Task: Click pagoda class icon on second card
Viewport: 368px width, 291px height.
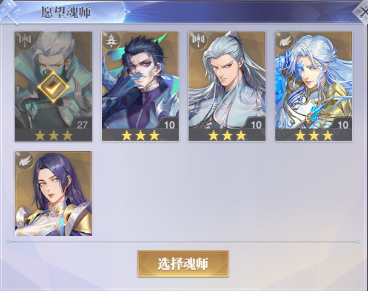Action: [110, 40]
